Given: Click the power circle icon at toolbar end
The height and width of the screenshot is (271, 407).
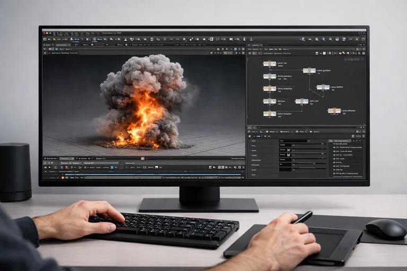Looking at the screenshot, I should pos(363,39).
